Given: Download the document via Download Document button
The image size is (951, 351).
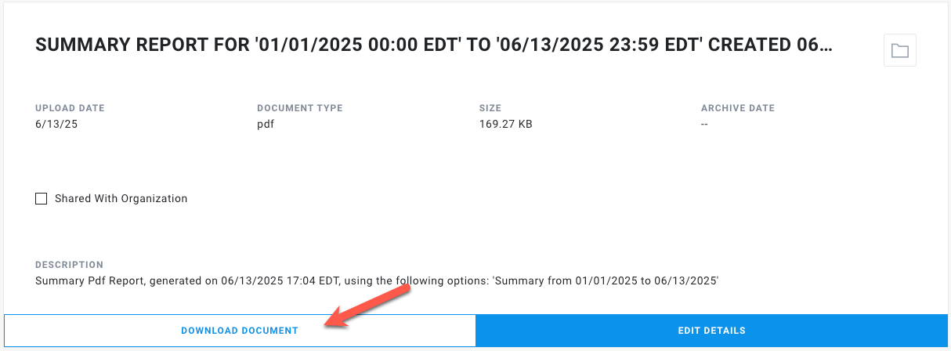Looking at the screenshot, I should point(240,331).
